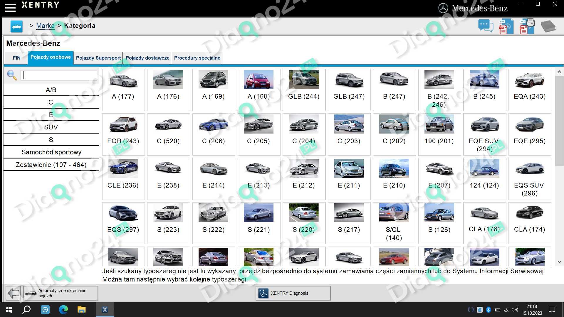Open the grey book manual icon

click(x=548, y=26)
